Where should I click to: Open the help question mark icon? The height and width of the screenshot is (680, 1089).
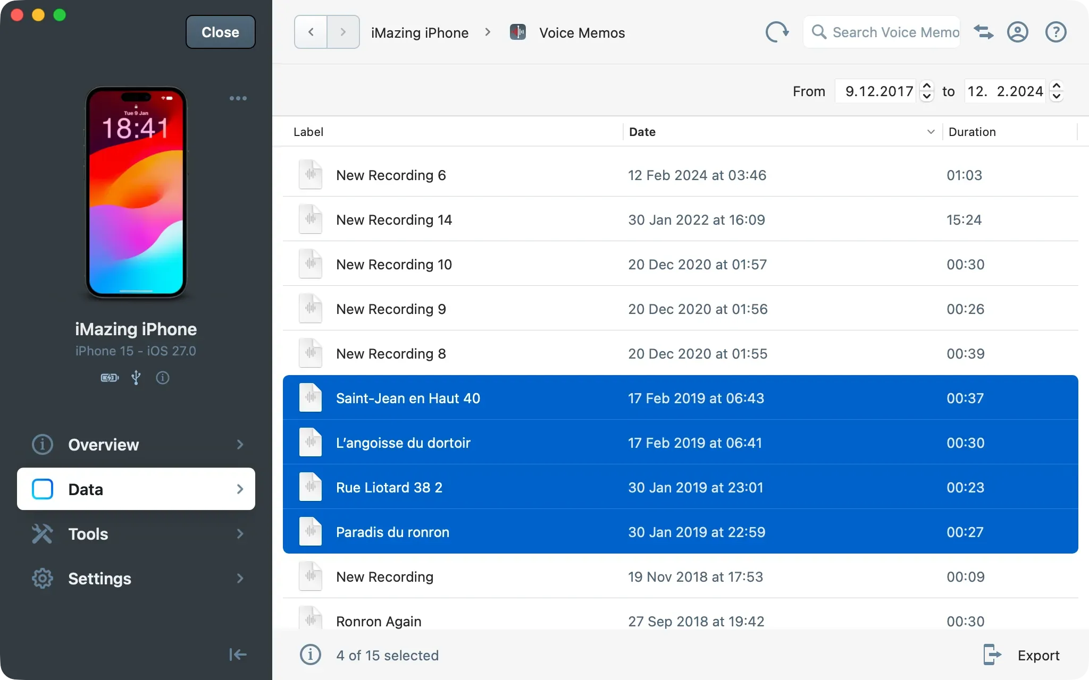pos(1056,32)
